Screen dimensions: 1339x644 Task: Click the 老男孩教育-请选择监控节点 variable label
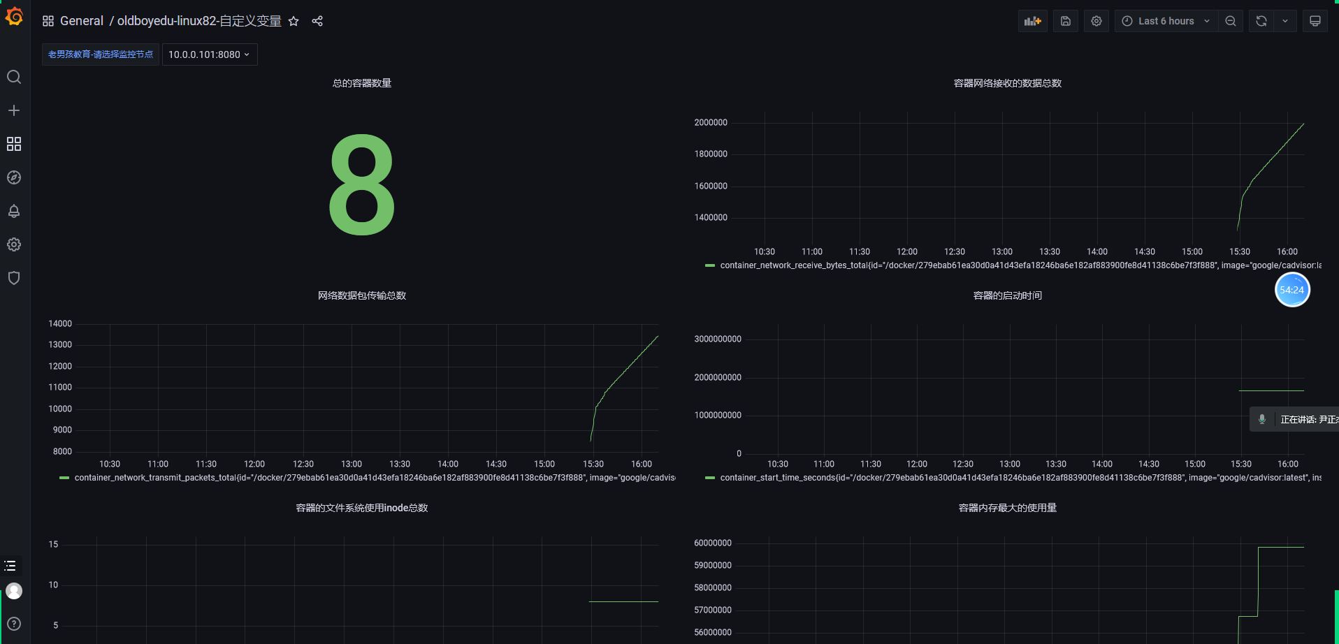point(101,54)
